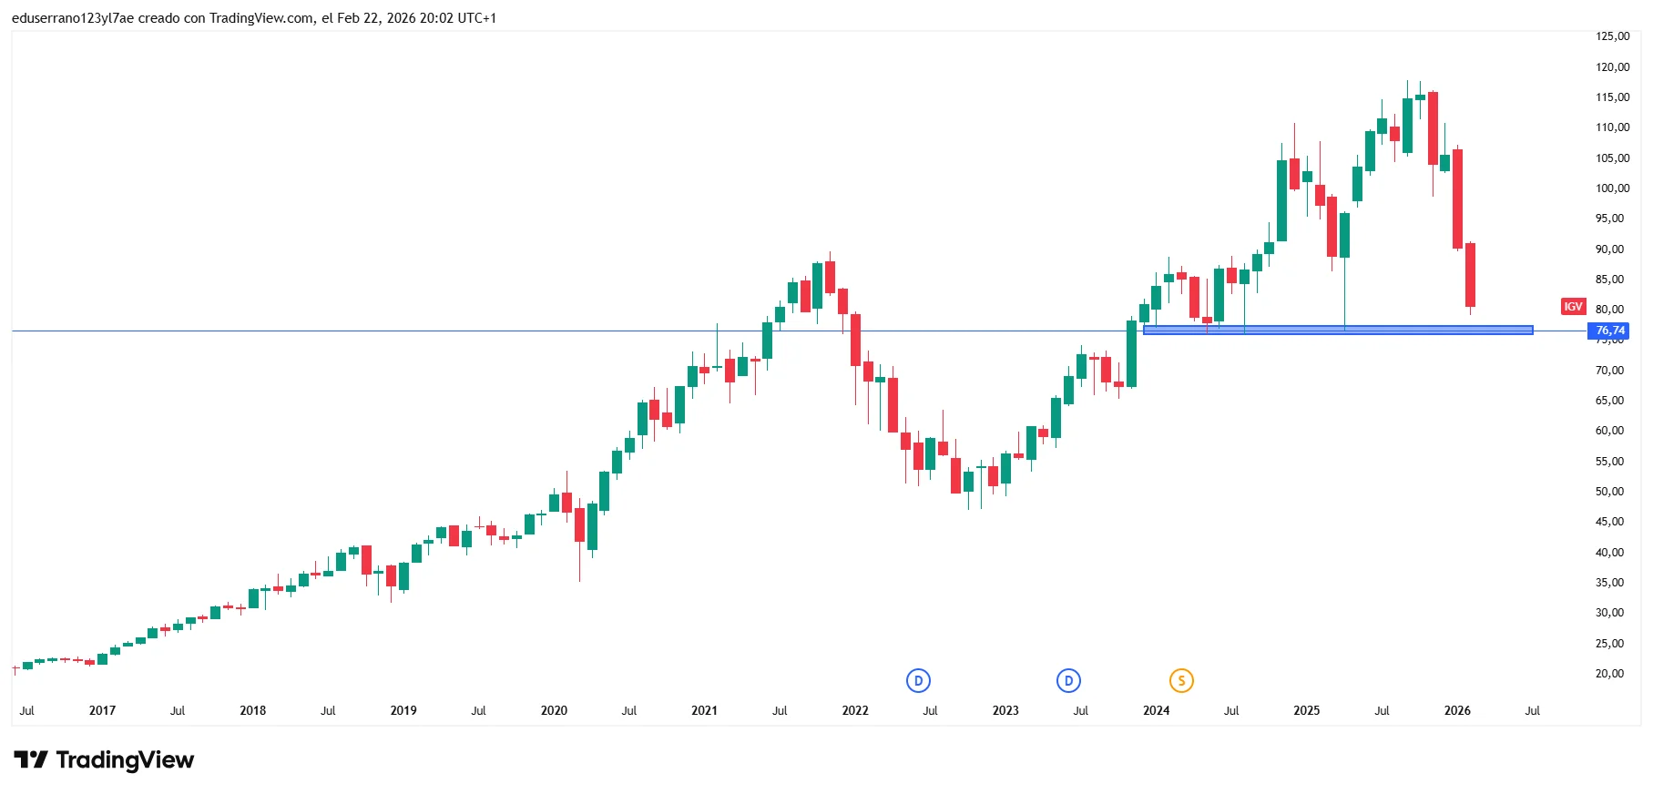Click the TradingView.com text in the header
1653x794 pixels.
coord(261,18)
